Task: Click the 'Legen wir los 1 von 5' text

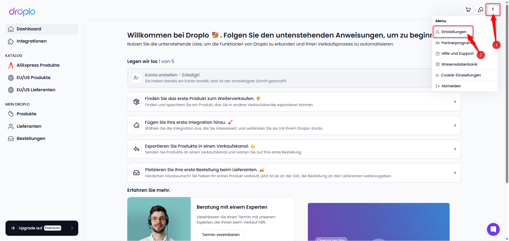Action: coord(151,61)
